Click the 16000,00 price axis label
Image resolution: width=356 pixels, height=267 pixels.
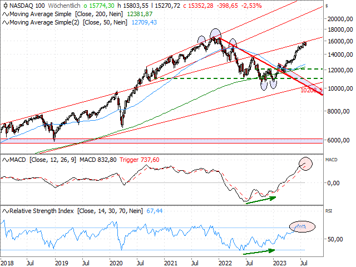pyautogui.click(x=340, y=41)
